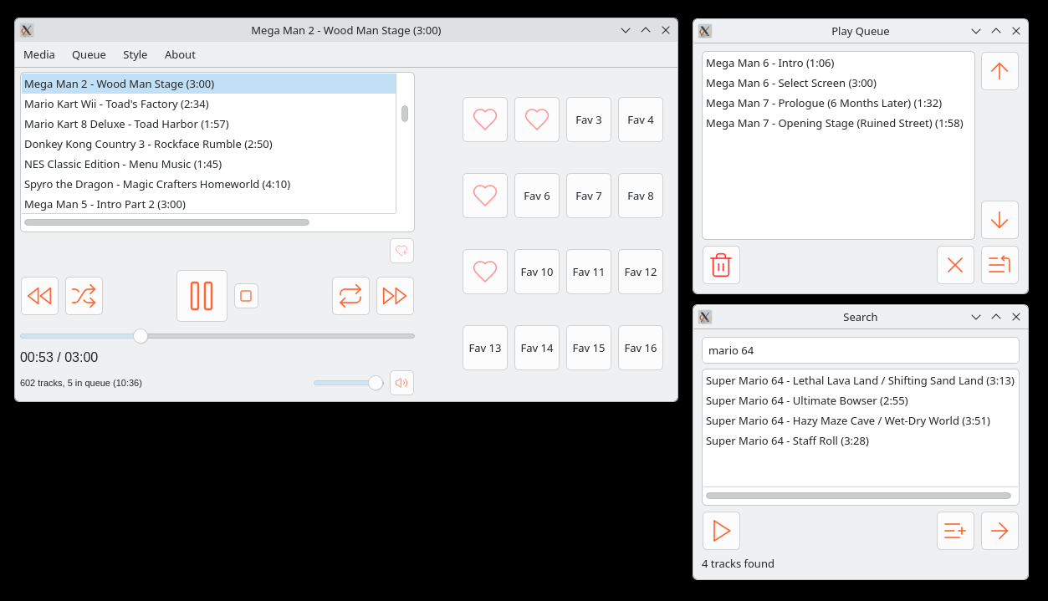Open the Style menu

tap(135, 54)
